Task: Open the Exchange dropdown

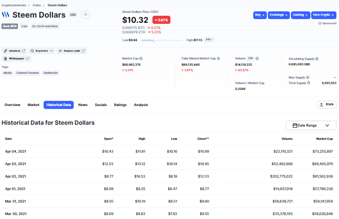Action: pyautogui.click(x=279, y=15)
